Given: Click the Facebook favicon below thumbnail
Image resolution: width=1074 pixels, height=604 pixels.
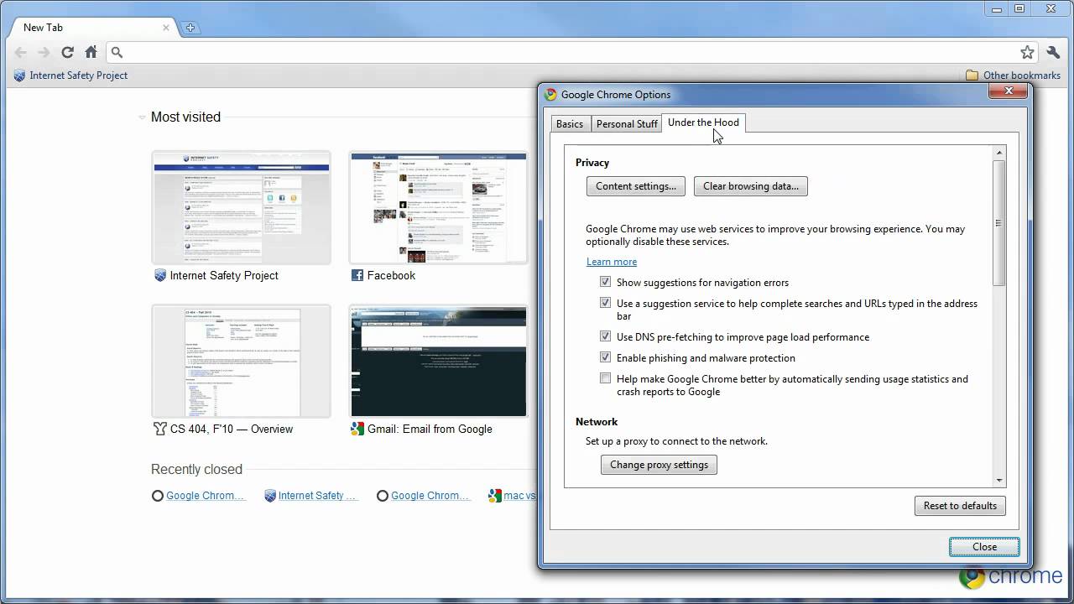Looking at the screenshot, I should [x=357, y=275].
